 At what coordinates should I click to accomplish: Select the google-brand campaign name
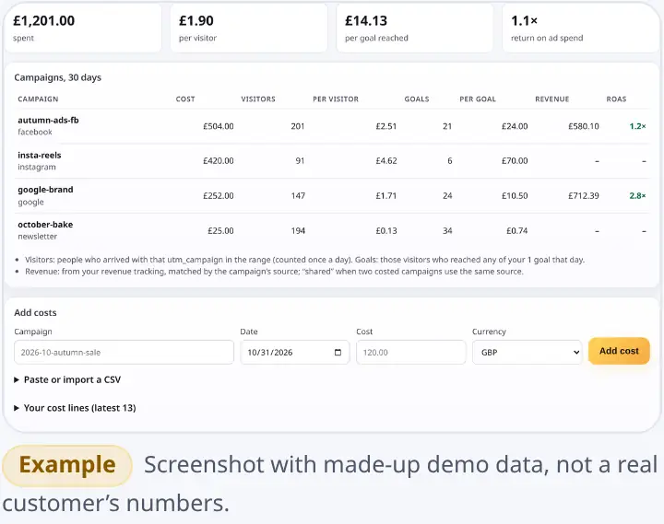click(45, 190)
